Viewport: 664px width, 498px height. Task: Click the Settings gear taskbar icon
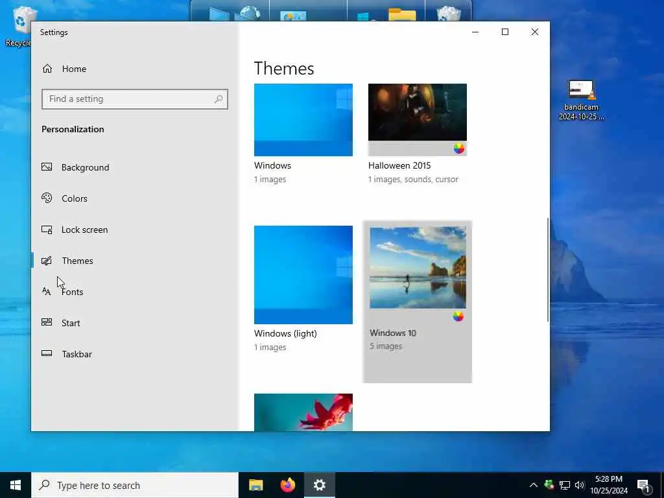tap(320, 485)
